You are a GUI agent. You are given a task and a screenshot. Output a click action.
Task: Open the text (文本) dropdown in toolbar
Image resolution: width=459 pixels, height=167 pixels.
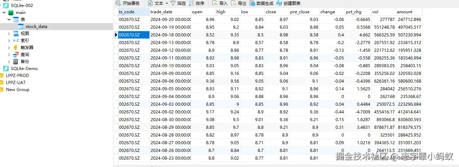click(158, 4)
